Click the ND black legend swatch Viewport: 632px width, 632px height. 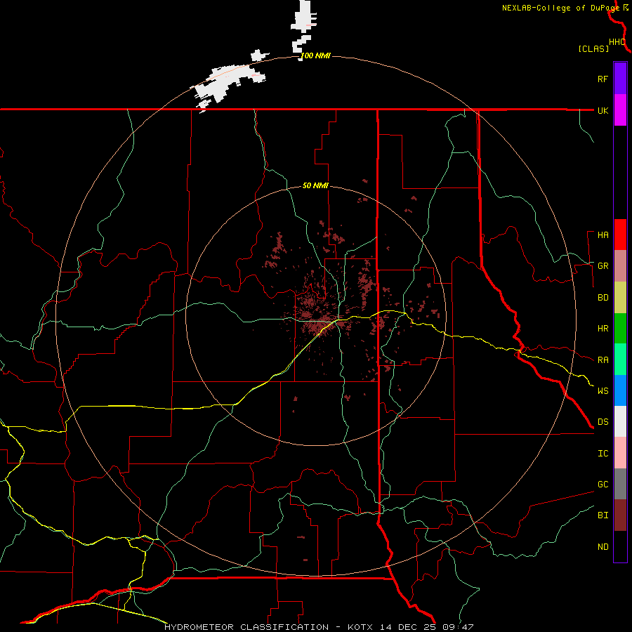pos(620,546)
